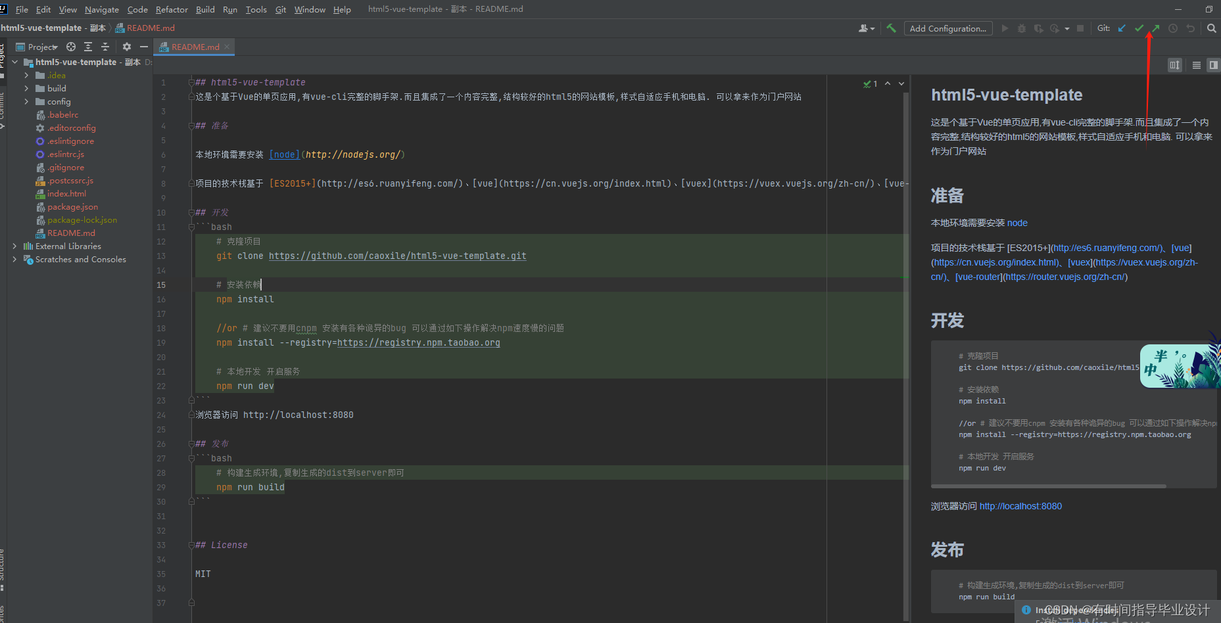Toggle scroll sync of editor and preview

click(1175, 65)
